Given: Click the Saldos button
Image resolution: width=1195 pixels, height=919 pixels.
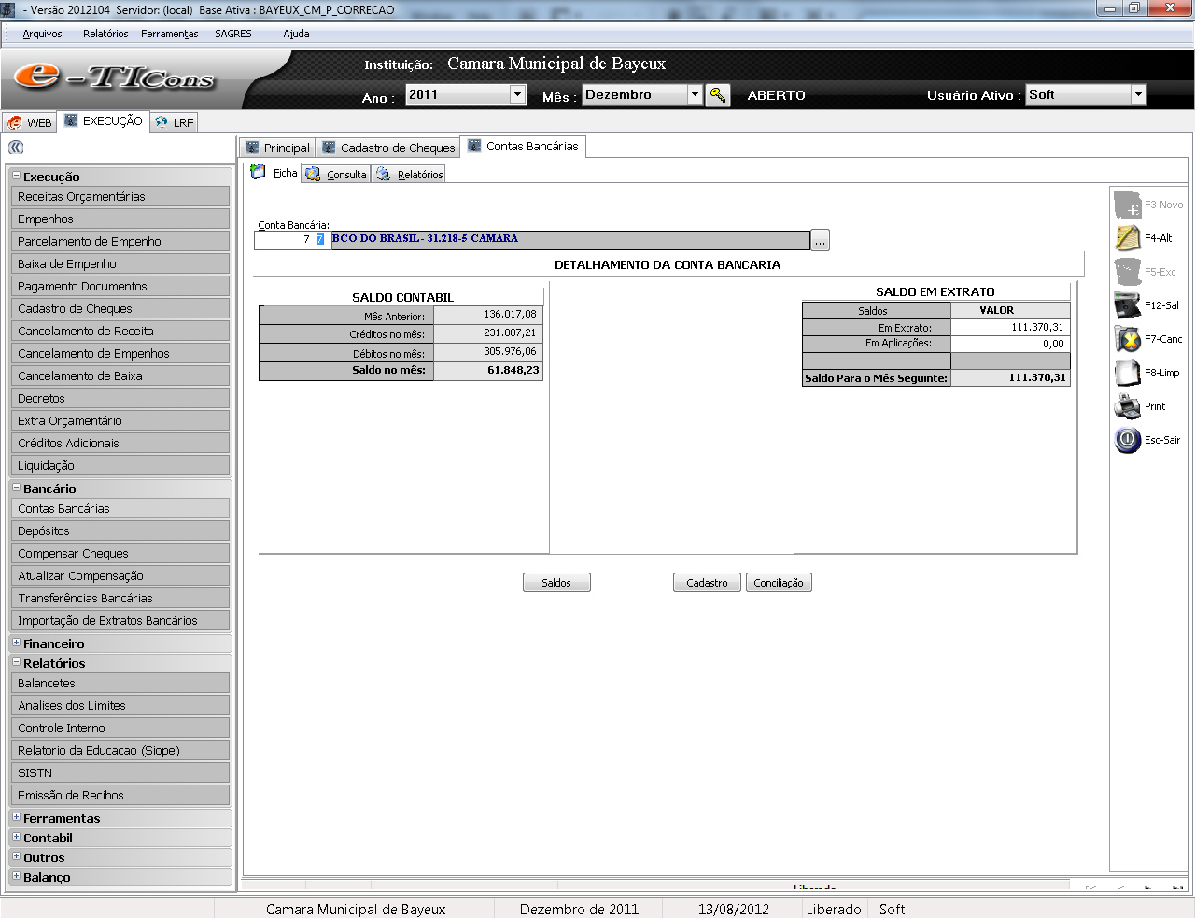Looking at the screenshot, I should pos(556,583).
